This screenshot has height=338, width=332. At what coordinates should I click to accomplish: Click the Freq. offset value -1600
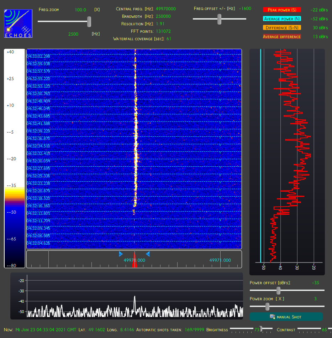click(x=245, y=9)
